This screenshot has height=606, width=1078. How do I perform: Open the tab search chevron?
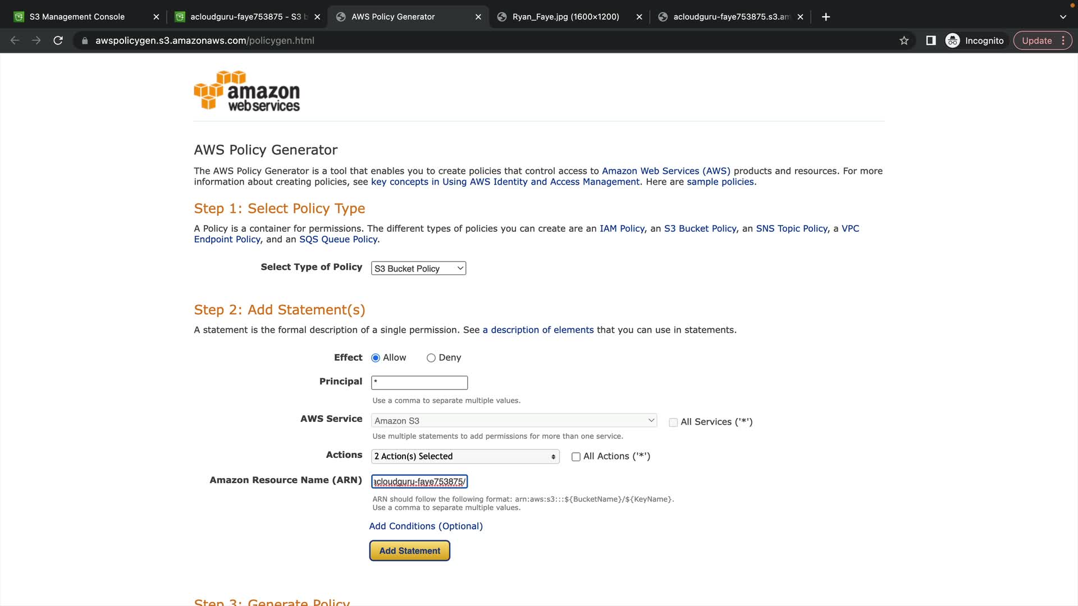(1062, 17)
